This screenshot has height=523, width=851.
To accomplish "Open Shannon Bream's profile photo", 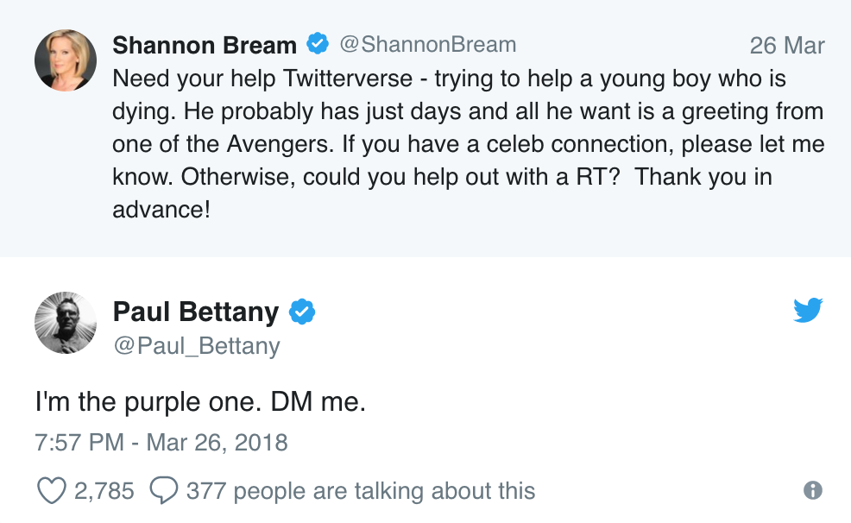I will coord(65,60).
